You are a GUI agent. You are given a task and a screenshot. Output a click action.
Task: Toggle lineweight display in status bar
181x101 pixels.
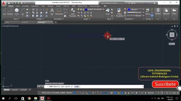[112, 93]
